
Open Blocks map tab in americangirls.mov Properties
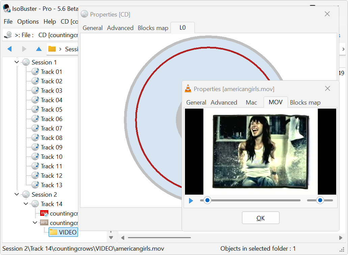tap(305, 103)
